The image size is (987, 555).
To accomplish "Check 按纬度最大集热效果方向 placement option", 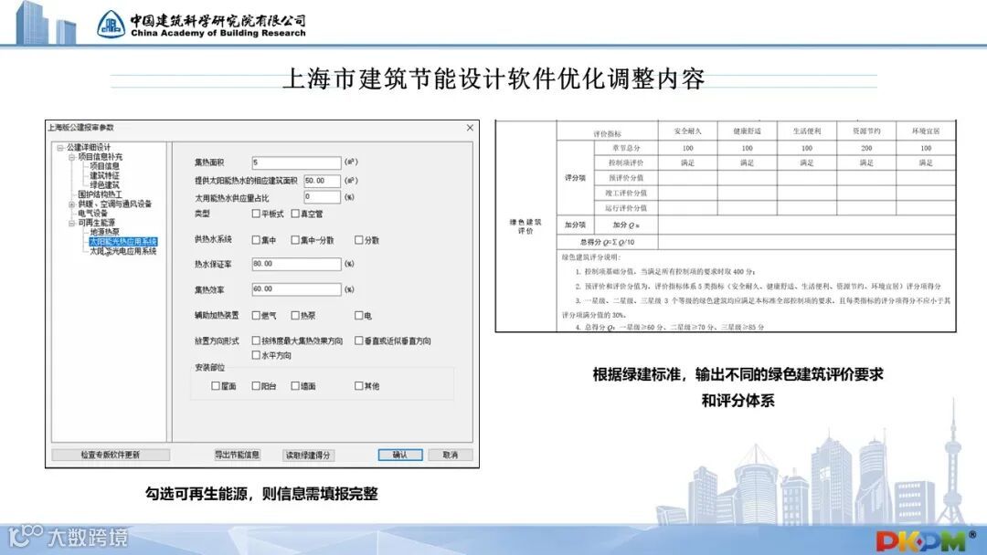I will [x=256, y=340].
